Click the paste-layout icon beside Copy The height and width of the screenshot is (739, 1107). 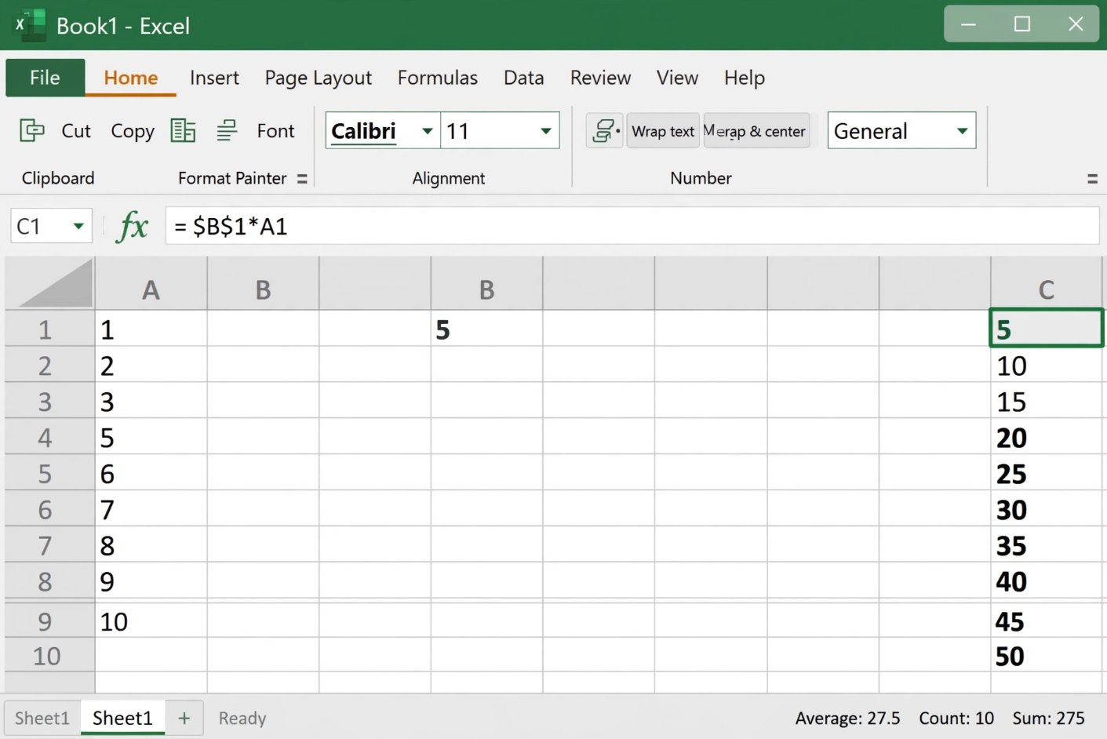coord(183,130)
